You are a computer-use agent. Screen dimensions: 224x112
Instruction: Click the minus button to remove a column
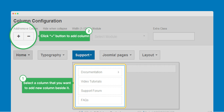[x=29, y=36]
